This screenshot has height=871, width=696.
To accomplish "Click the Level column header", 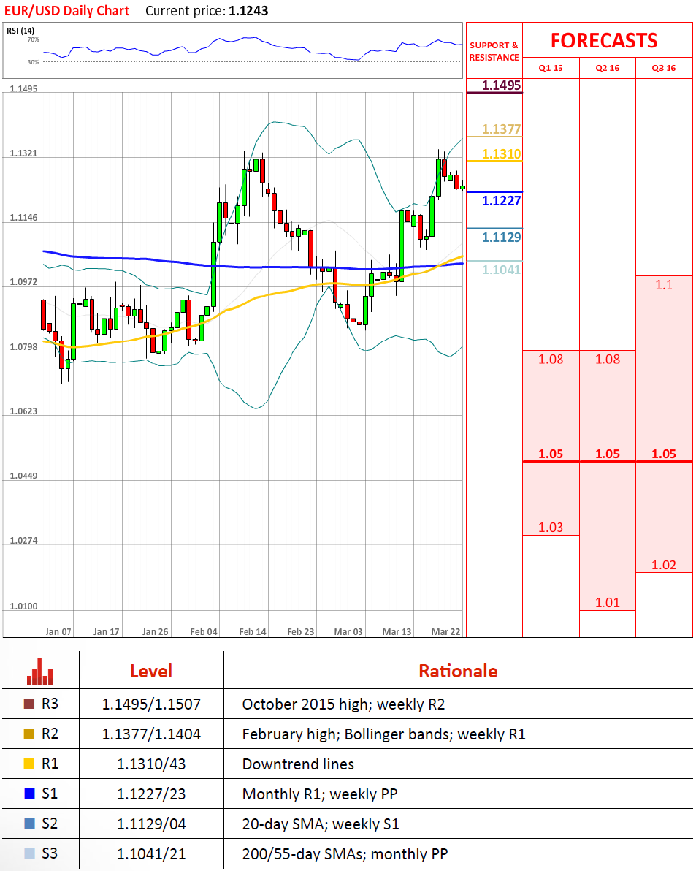I will click(151, 671).
